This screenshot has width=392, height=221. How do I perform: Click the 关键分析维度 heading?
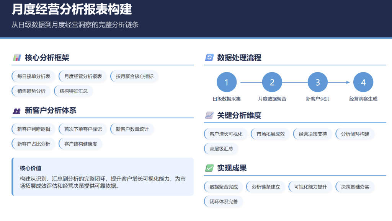pyautogui.click(x=239, y=115)
